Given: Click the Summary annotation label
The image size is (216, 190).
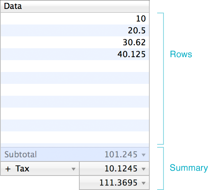Looking at the screenshot, I should click(189, 168).
